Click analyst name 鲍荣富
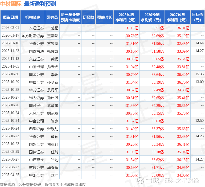Screen dimensions: 205x187 53,113
